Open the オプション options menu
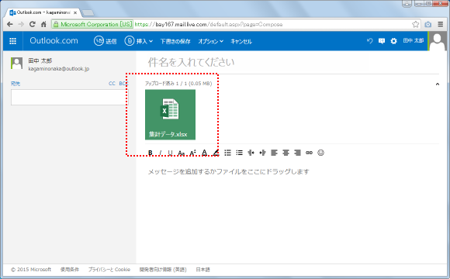This screenshot has width=450, height=279. coord(211,41)
